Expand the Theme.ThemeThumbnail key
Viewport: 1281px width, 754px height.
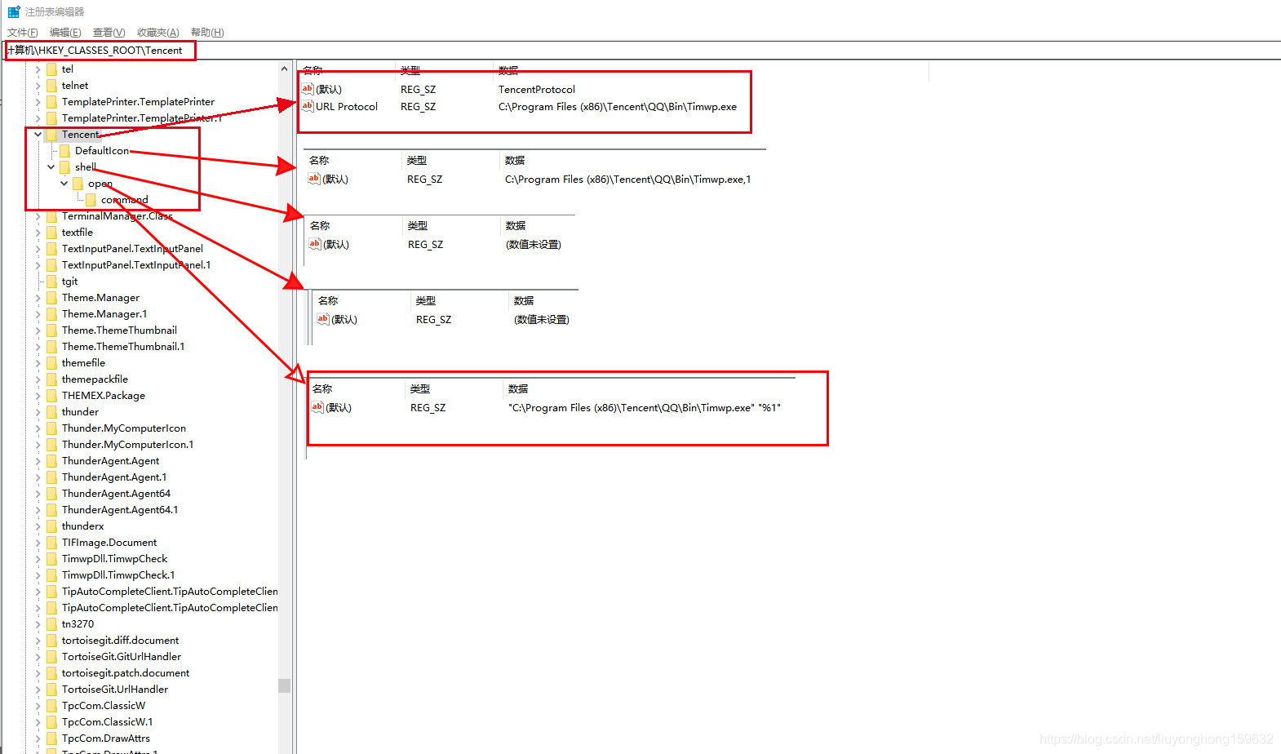tap(38, 330)
